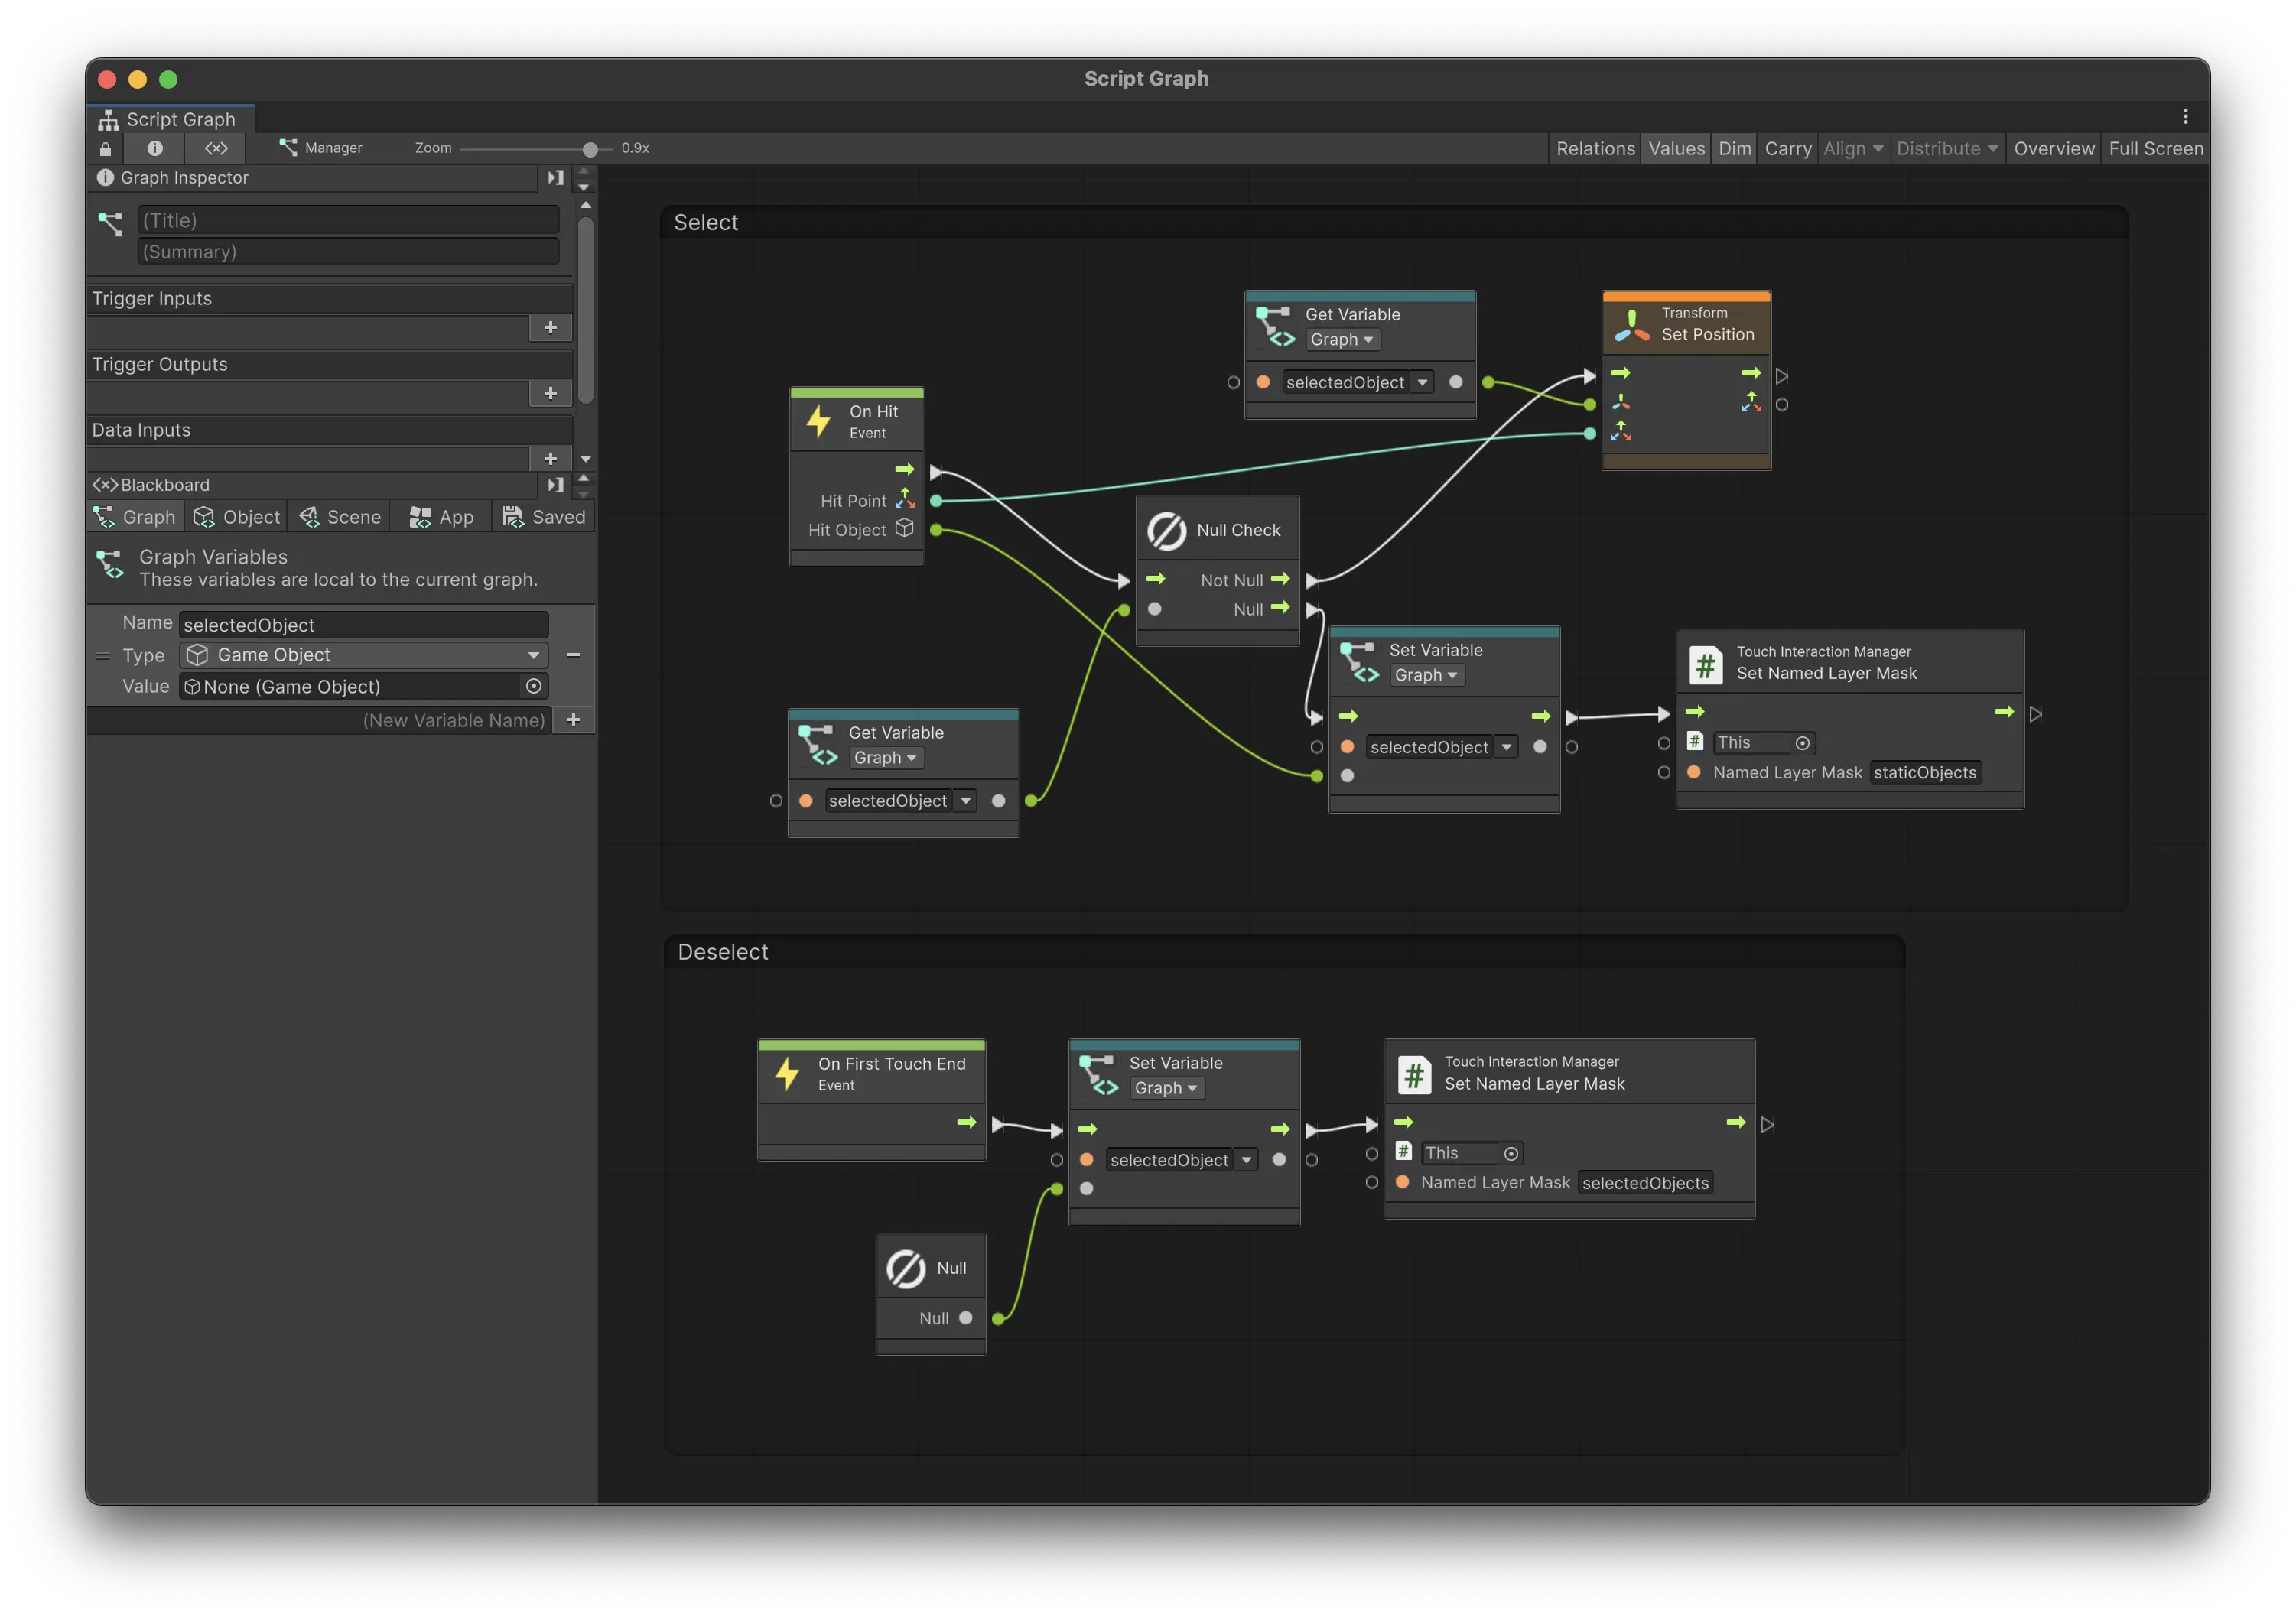
Task: Open the Graph scope dropdown on Get Variable
Action: [1342, 339]
